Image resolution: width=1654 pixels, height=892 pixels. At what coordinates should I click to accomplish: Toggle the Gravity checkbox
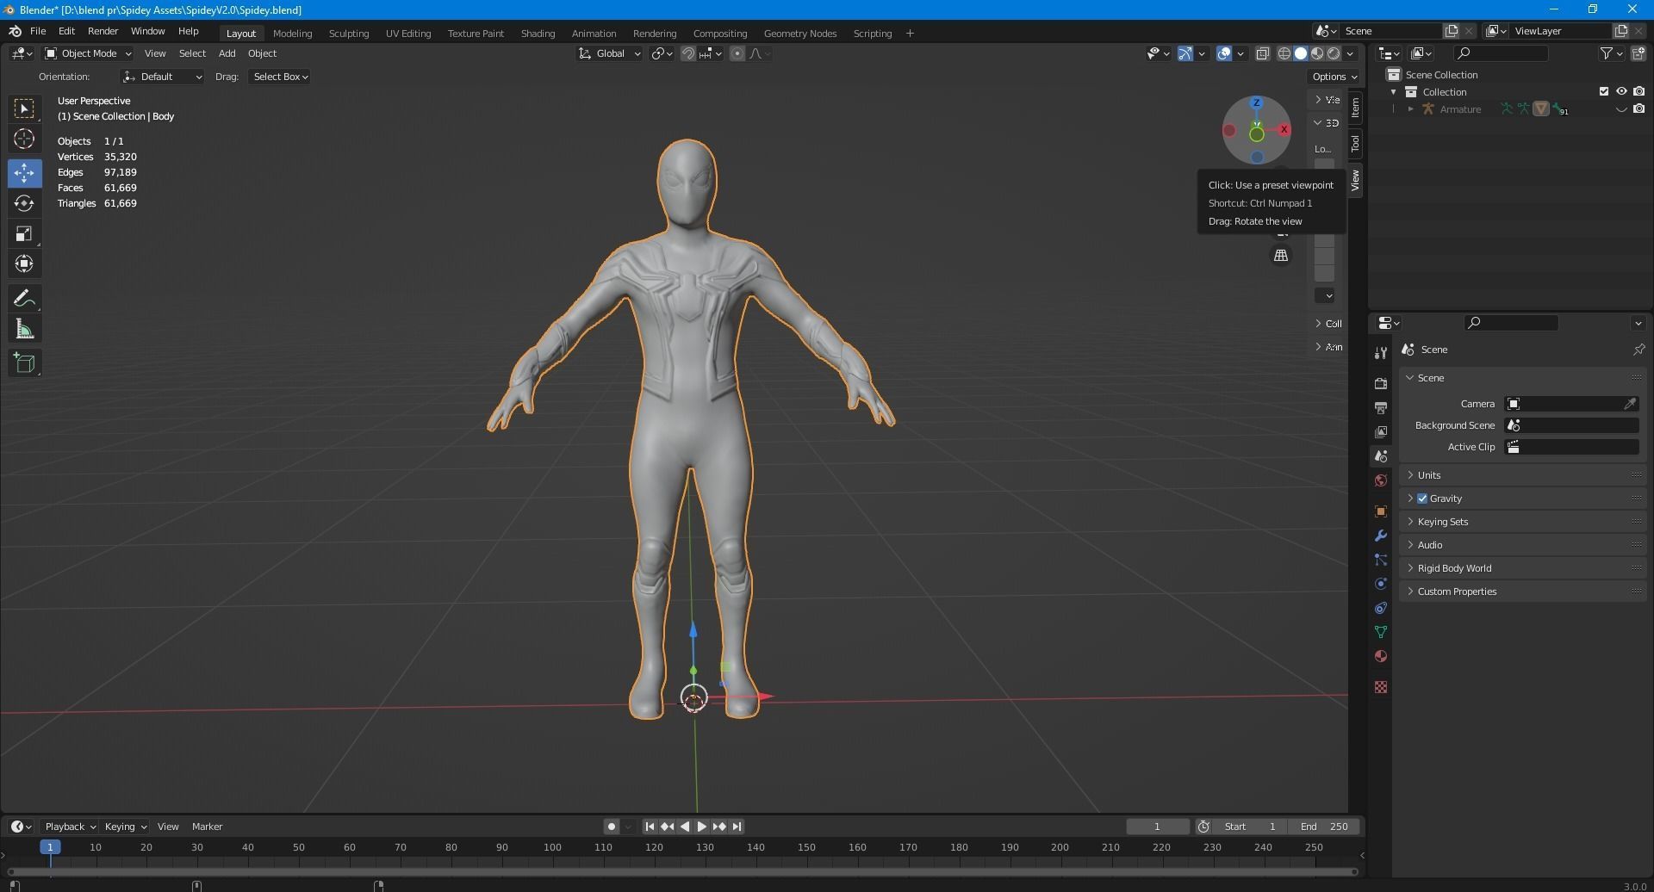tap(1422, 499)
